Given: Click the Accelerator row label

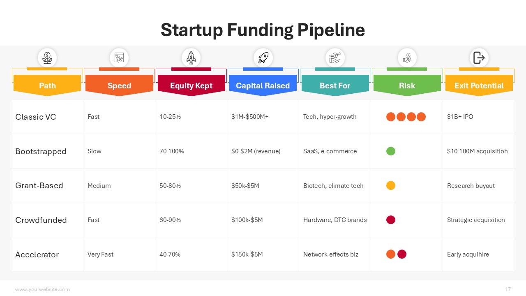Looking at the screenshot, I should coord(37,254).
